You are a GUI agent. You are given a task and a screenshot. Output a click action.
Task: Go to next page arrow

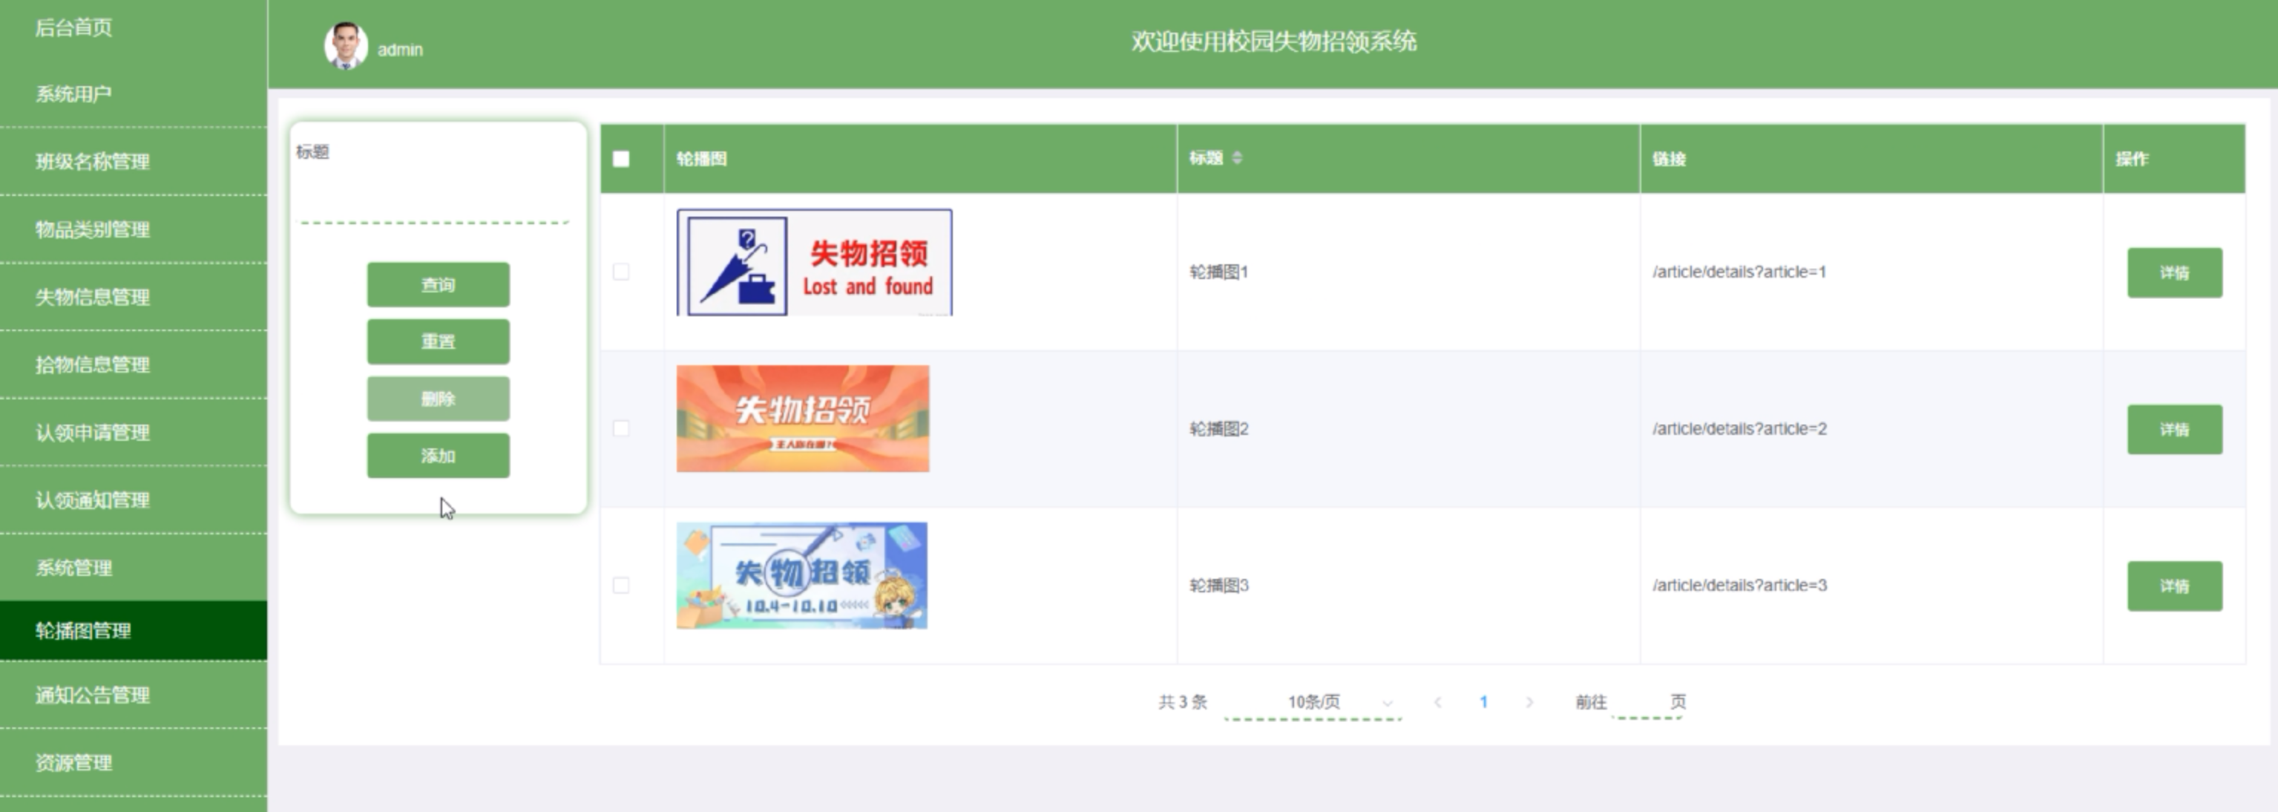(1529, 702)
